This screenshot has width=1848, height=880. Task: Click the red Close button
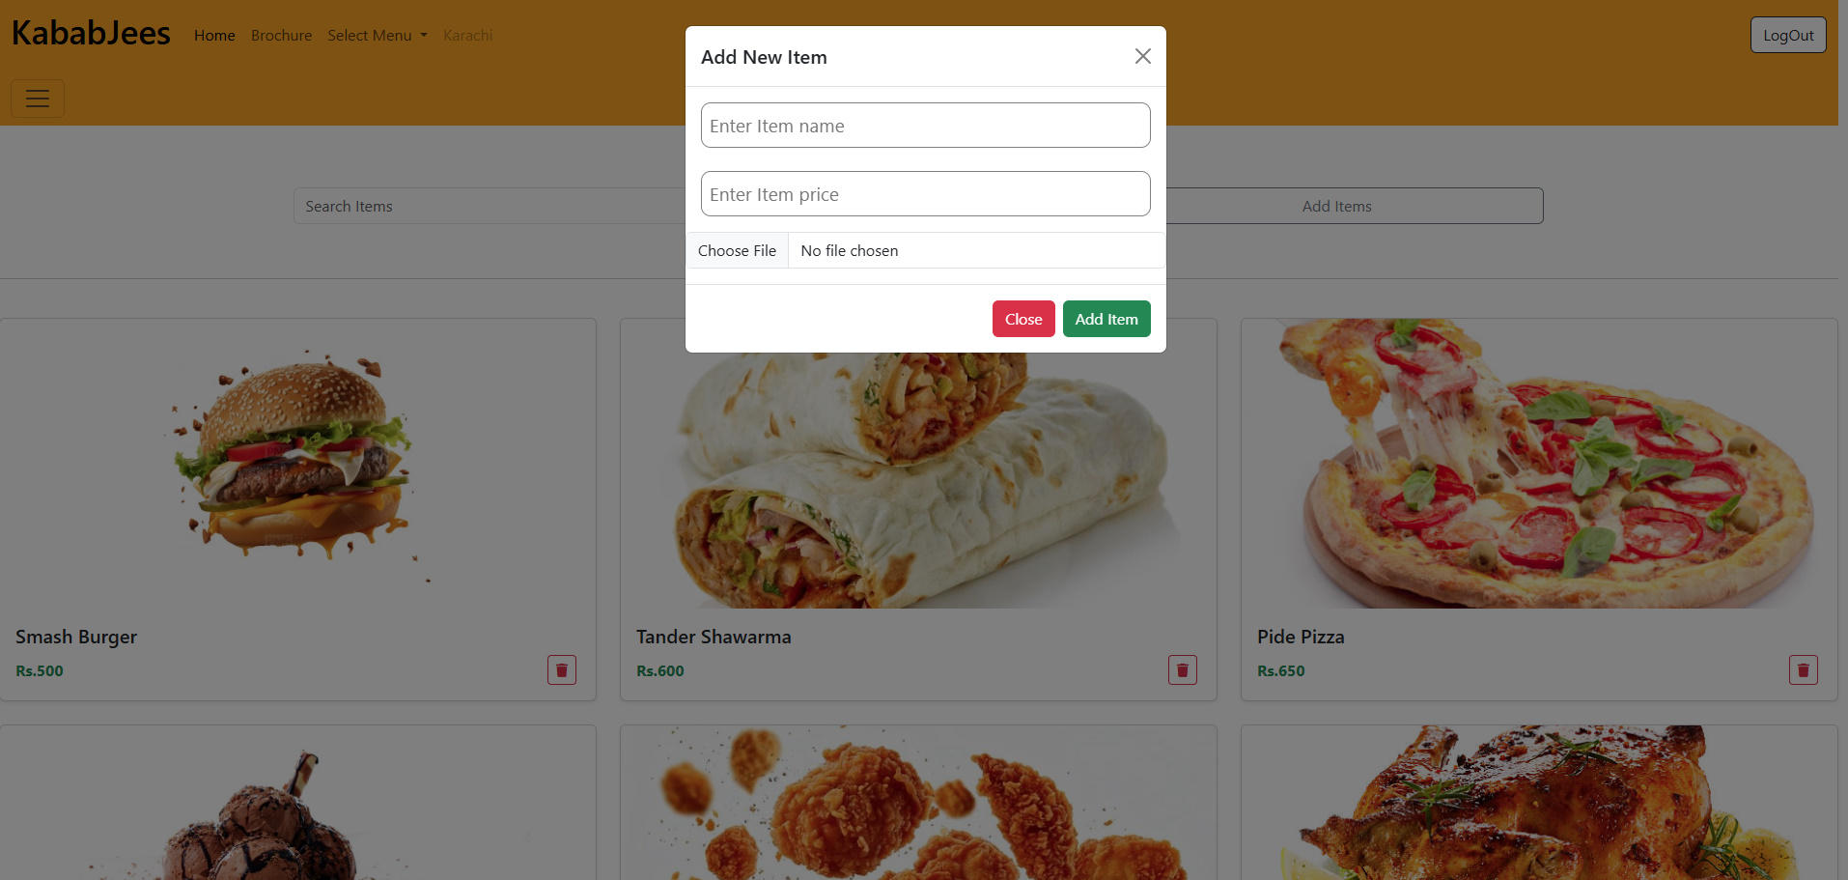1023,319
